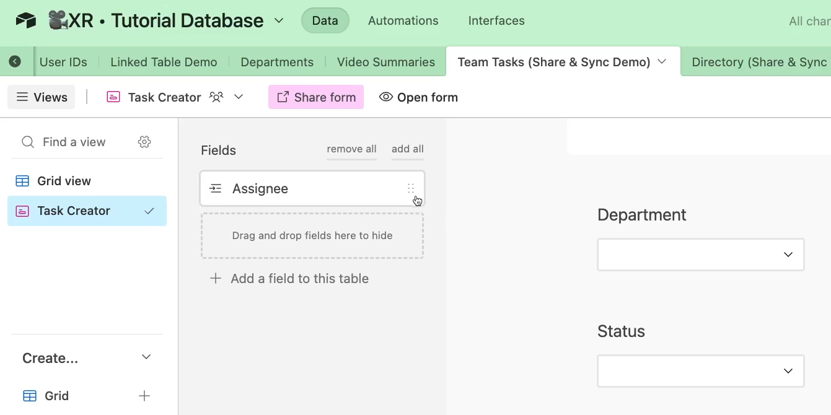Open the view list settings gear
The image size is (831, 415).
click(x=144, y=142)
